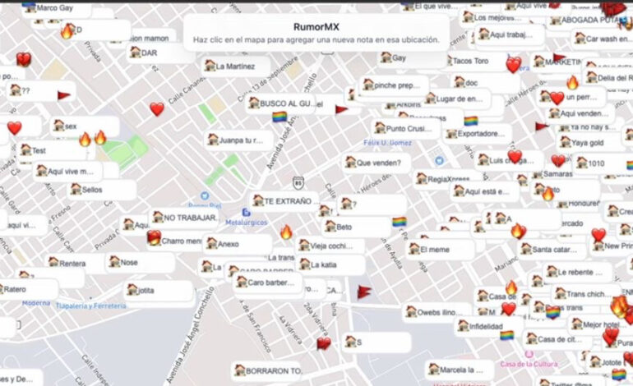Open the 'pinche prep...' note

[394, 85]
